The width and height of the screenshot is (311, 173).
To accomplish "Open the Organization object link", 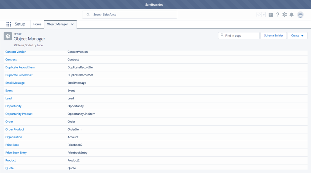I will [14, 137].
